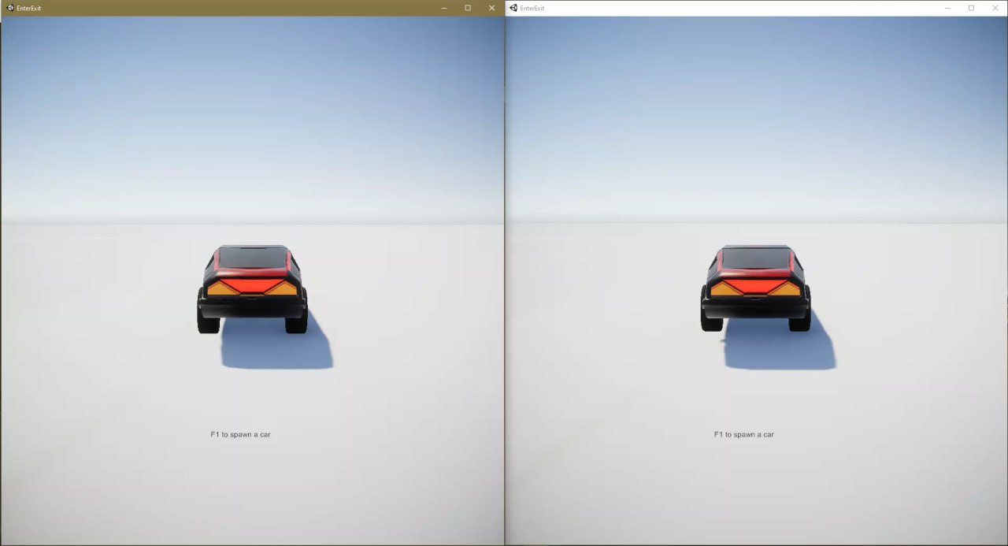Click the right car's right rear wheel

point(799,319)
